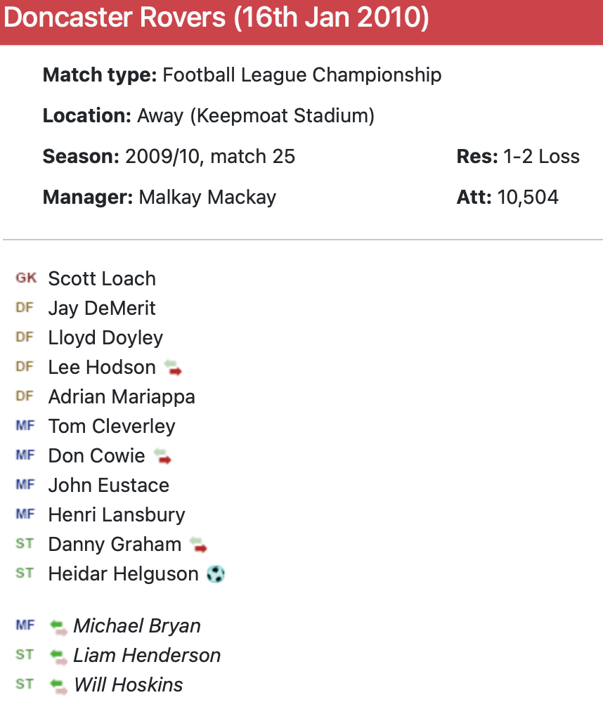Viewport: 603px width, 714px height.
Task: Click the sub-on arrows before Michael Bryan
Action: click(59, 626)
